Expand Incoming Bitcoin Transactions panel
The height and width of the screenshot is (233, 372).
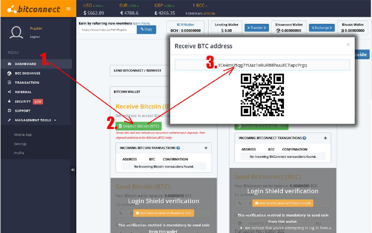point(206,148)
